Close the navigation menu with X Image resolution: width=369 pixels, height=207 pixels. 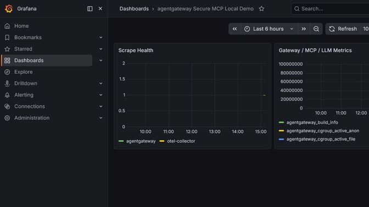click(x=100, y=9)
